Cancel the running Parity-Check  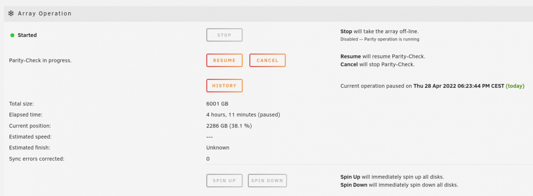point(268,61)
